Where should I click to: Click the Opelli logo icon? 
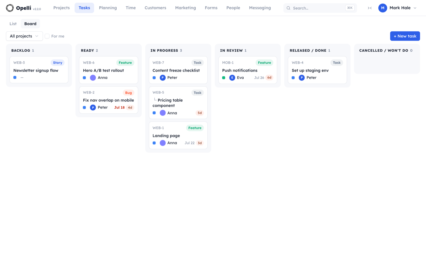10,8
